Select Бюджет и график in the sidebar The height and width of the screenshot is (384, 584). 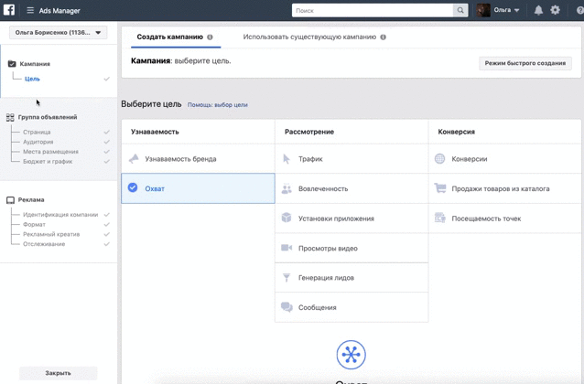[48, 162]
